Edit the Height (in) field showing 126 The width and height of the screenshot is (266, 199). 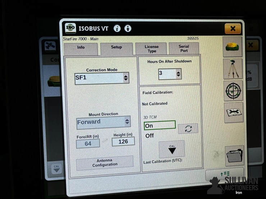123,142
